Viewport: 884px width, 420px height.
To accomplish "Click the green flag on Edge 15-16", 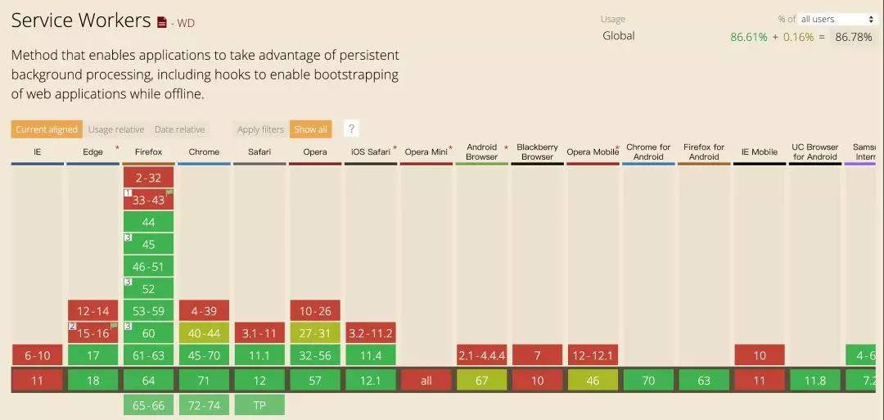I will [114, 326].
